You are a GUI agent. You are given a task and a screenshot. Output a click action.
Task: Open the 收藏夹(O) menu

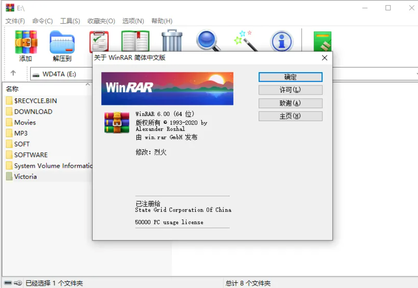101,21
